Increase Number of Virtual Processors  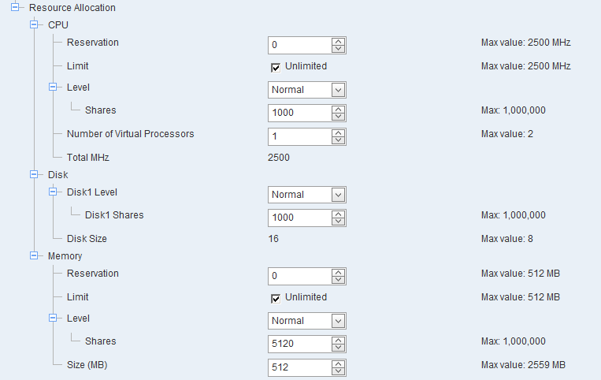(339, 132)
